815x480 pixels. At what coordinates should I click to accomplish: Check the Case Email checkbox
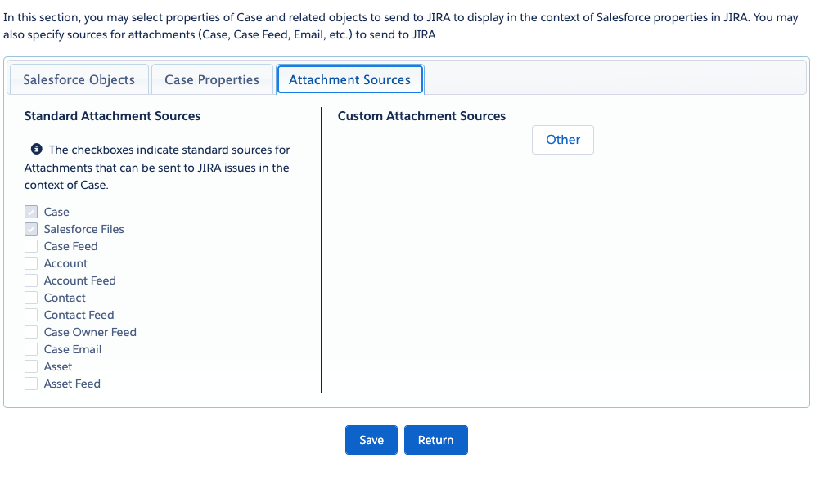[31, 349]
